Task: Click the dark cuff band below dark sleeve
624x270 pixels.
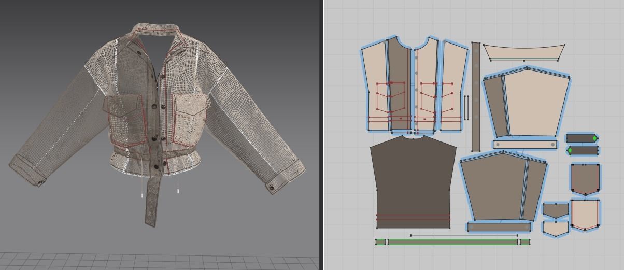Action: point(500,226)
